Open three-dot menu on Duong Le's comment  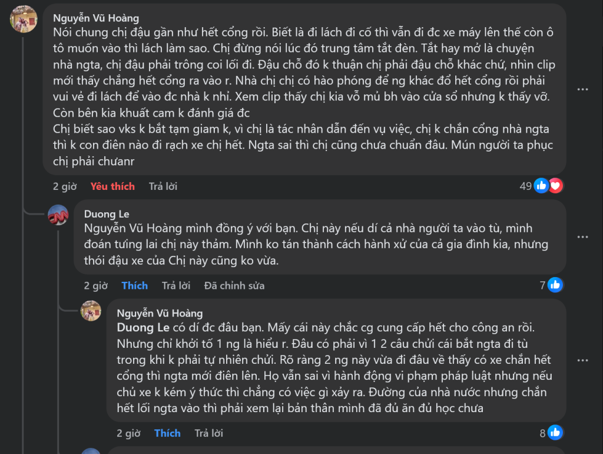582,237
